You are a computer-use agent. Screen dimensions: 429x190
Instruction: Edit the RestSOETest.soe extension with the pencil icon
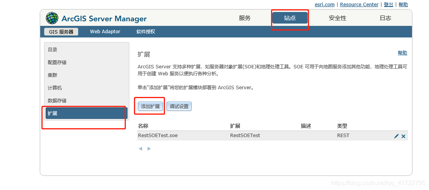[x=396, y=136]
